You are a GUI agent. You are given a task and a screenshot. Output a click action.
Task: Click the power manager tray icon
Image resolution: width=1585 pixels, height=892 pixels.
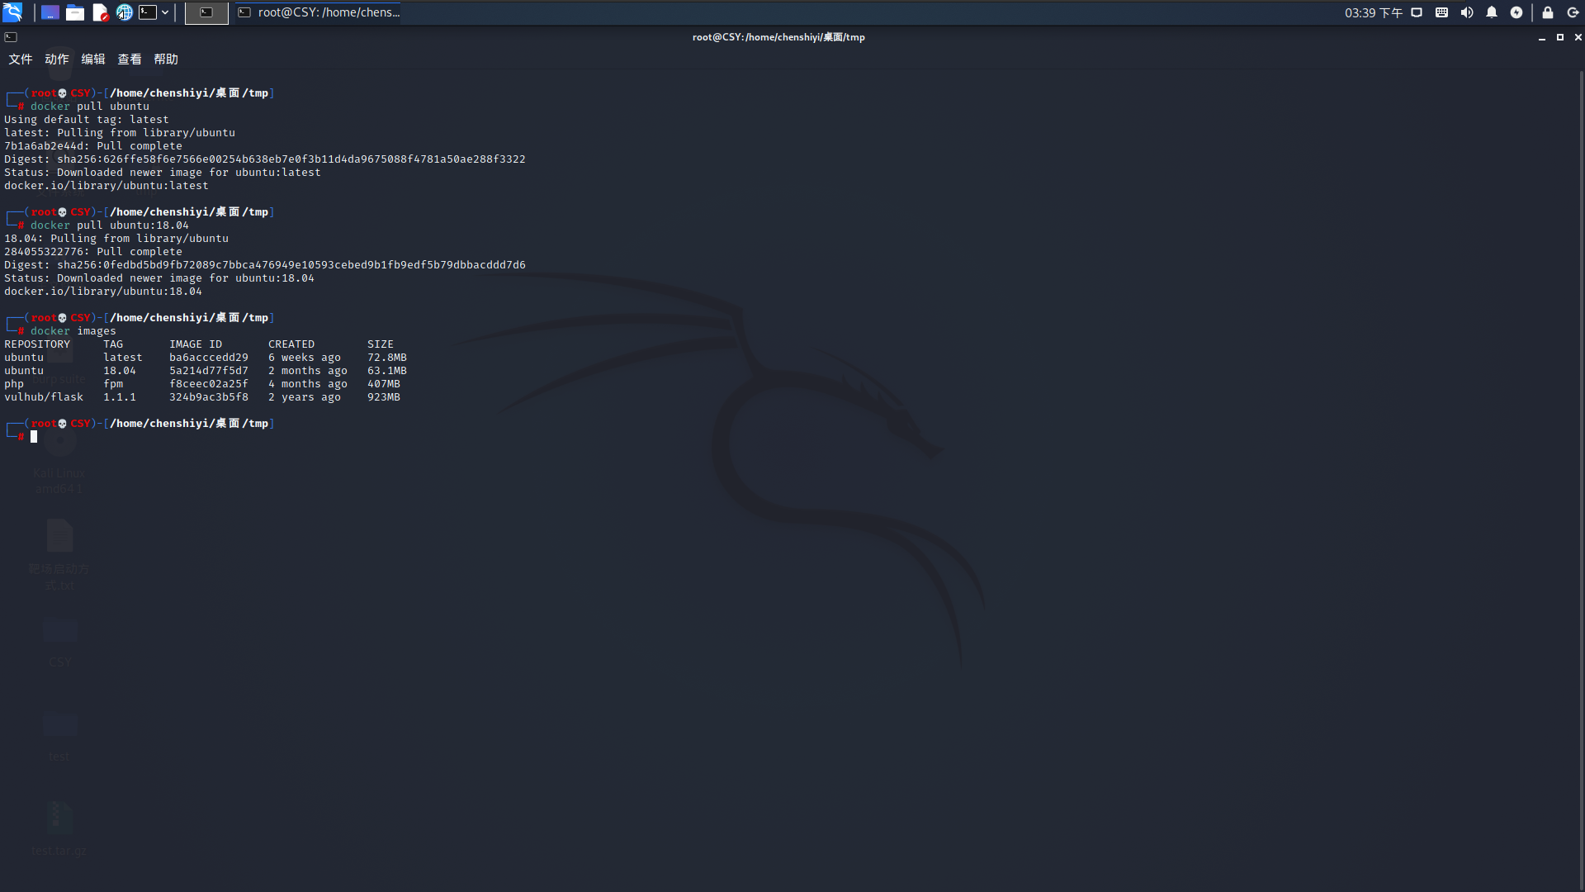tap(1516, 12)
